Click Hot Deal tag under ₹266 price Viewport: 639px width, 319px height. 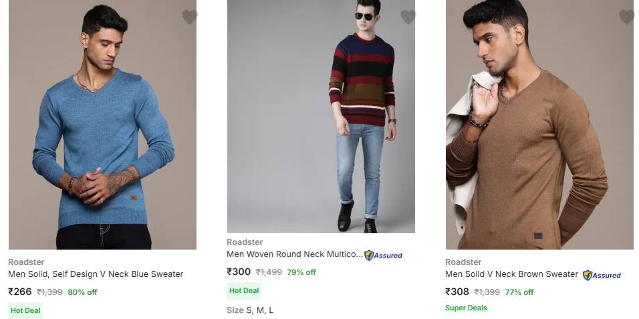[x=25, y=310]
